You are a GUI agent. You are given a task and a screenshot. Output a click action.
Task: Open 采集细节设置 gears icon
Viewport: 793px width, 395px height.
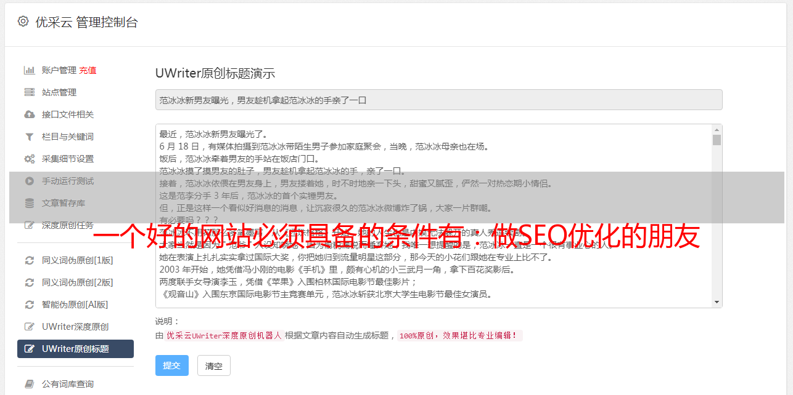click(x=29, y=159)
